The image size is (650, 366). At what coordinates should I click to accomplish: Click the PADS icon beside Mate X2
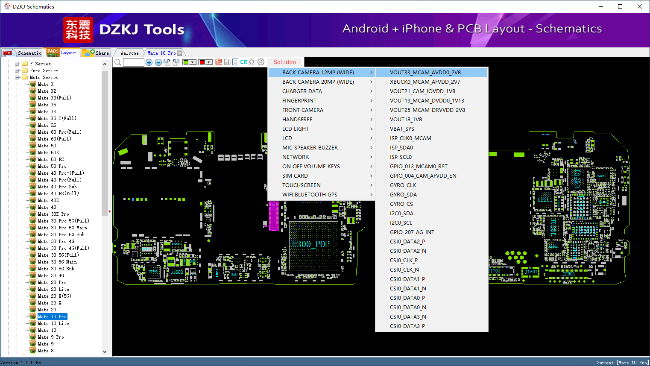(33, 91)
